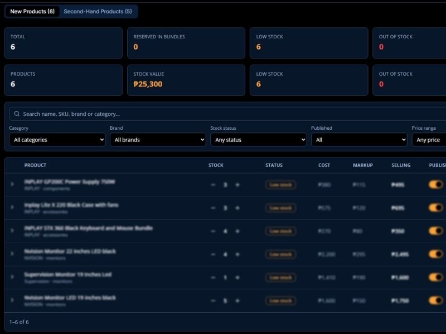Viewport: 446px width, 334px height.
Task: Expand the INPLAY STX 360 Keyboard Bundle row
Action: (x=12, y=230)
